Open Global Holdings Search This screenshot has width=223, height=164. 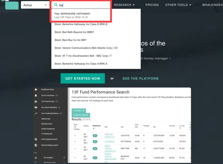[50, 145]
